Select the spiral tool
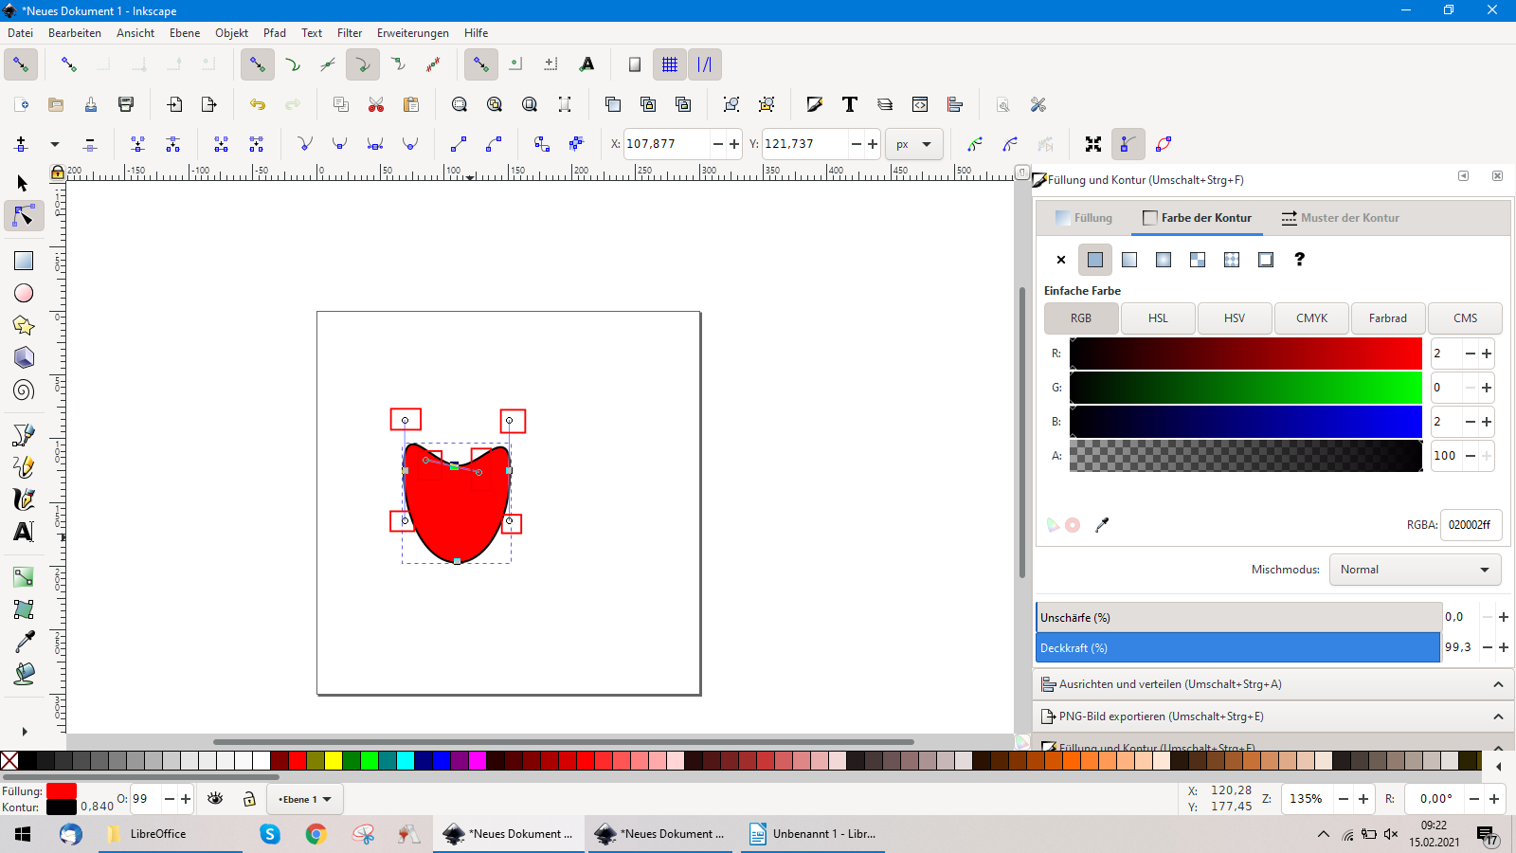The image size is (1516, 853). pos(24,390)
